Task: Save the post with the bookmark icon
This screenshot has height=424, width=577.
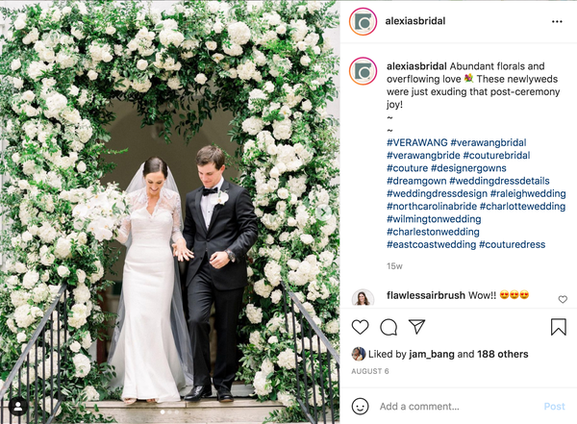Action: (x=558, y=327)
